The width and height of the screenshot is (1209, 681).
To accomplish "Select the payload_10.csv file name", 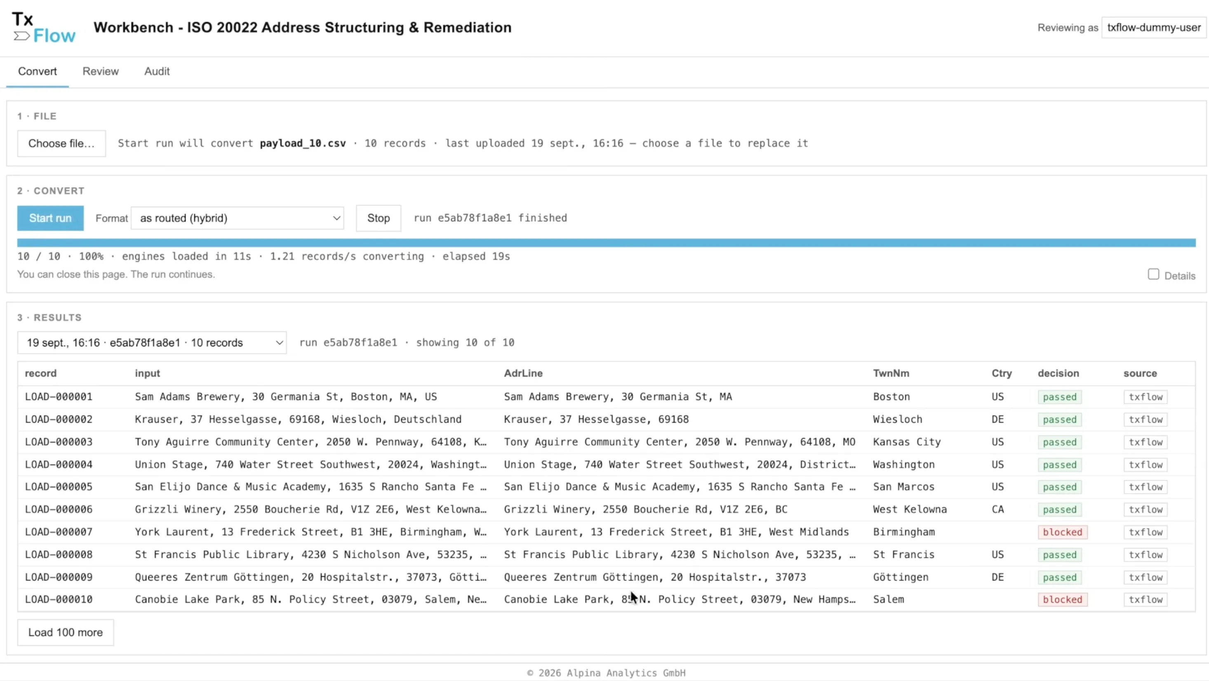I will [x=303, y=143].
